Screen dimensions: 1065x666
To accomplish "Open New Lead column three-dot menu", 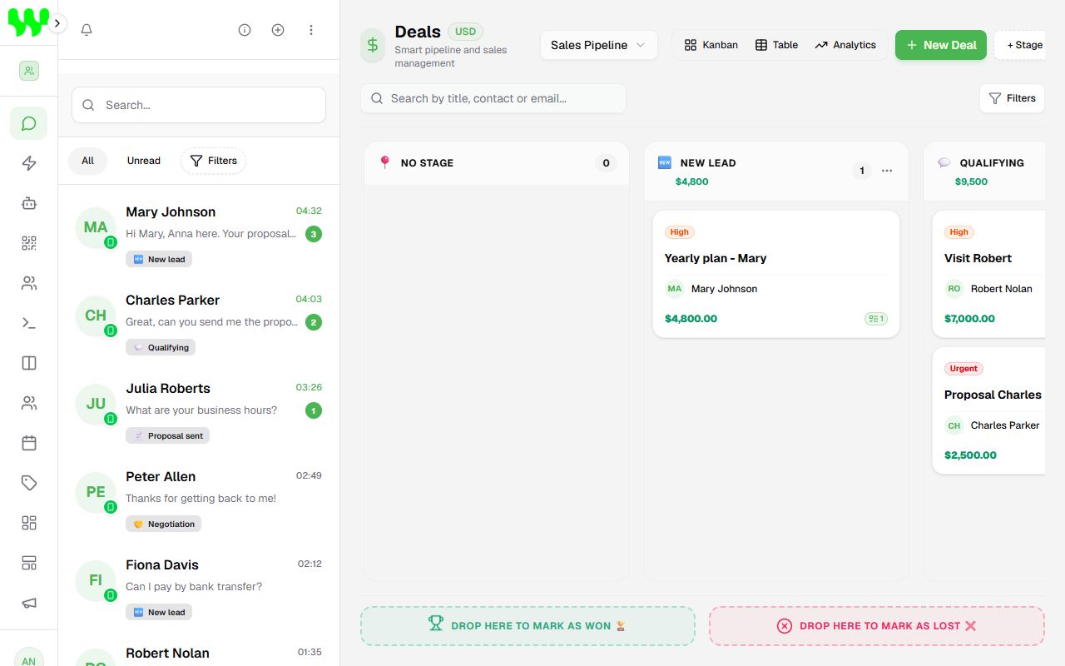I will pos(887,171).
